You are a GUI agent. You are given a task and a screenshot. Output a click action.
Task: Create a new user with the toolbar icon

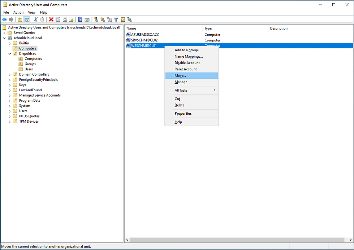point(96,19)
